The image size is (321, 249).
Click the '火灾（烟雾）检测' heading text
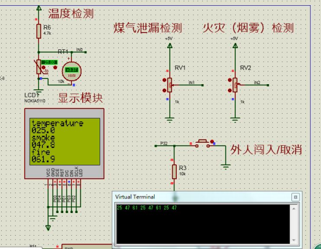248,28
